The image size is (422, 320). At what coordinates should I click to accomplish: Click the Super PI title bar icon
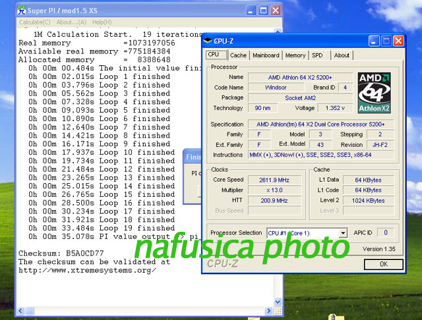click(21, 11)
